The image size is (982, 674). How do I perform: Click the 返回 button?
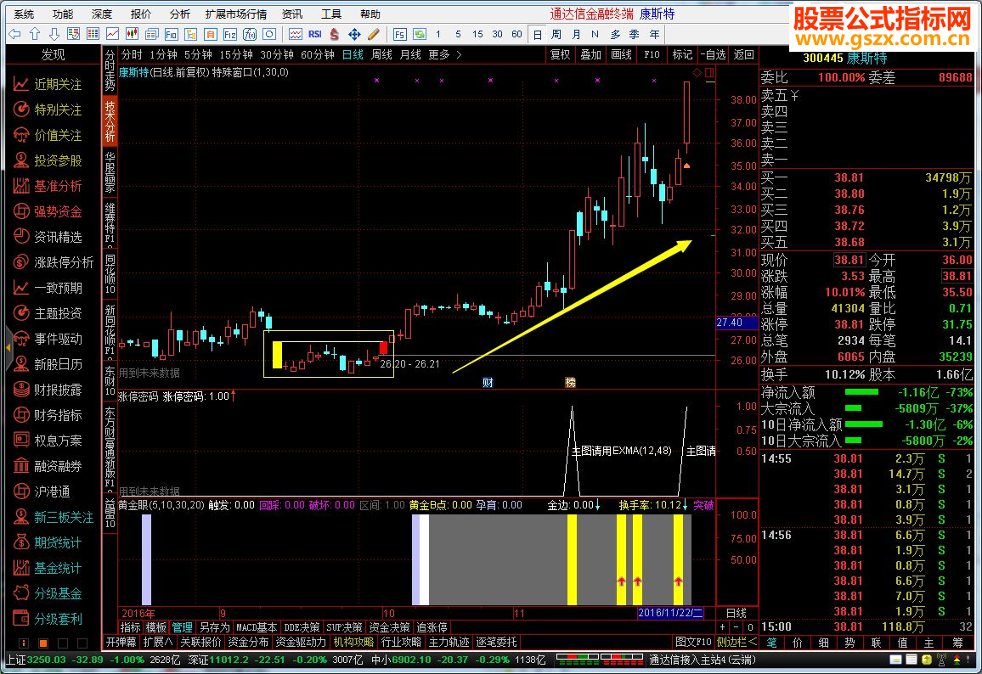pyautogui.click(x=744, y=54)
